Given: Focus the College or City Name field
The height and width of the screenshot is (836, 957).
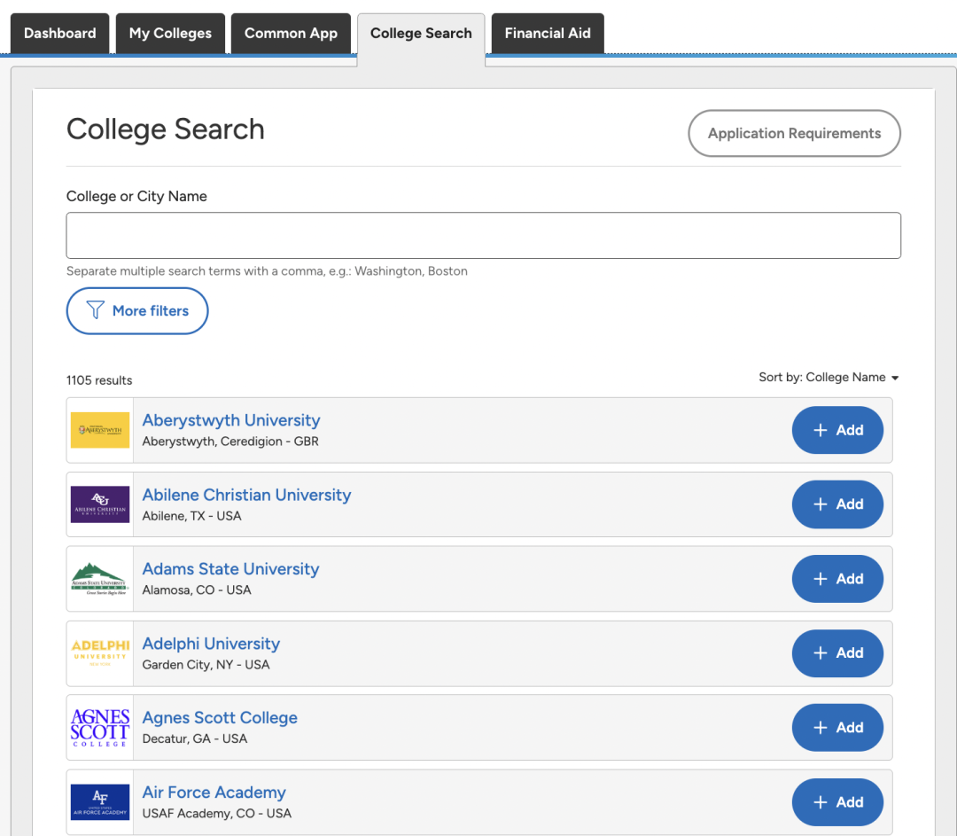Looking at the screenshot, I should 483,236.
